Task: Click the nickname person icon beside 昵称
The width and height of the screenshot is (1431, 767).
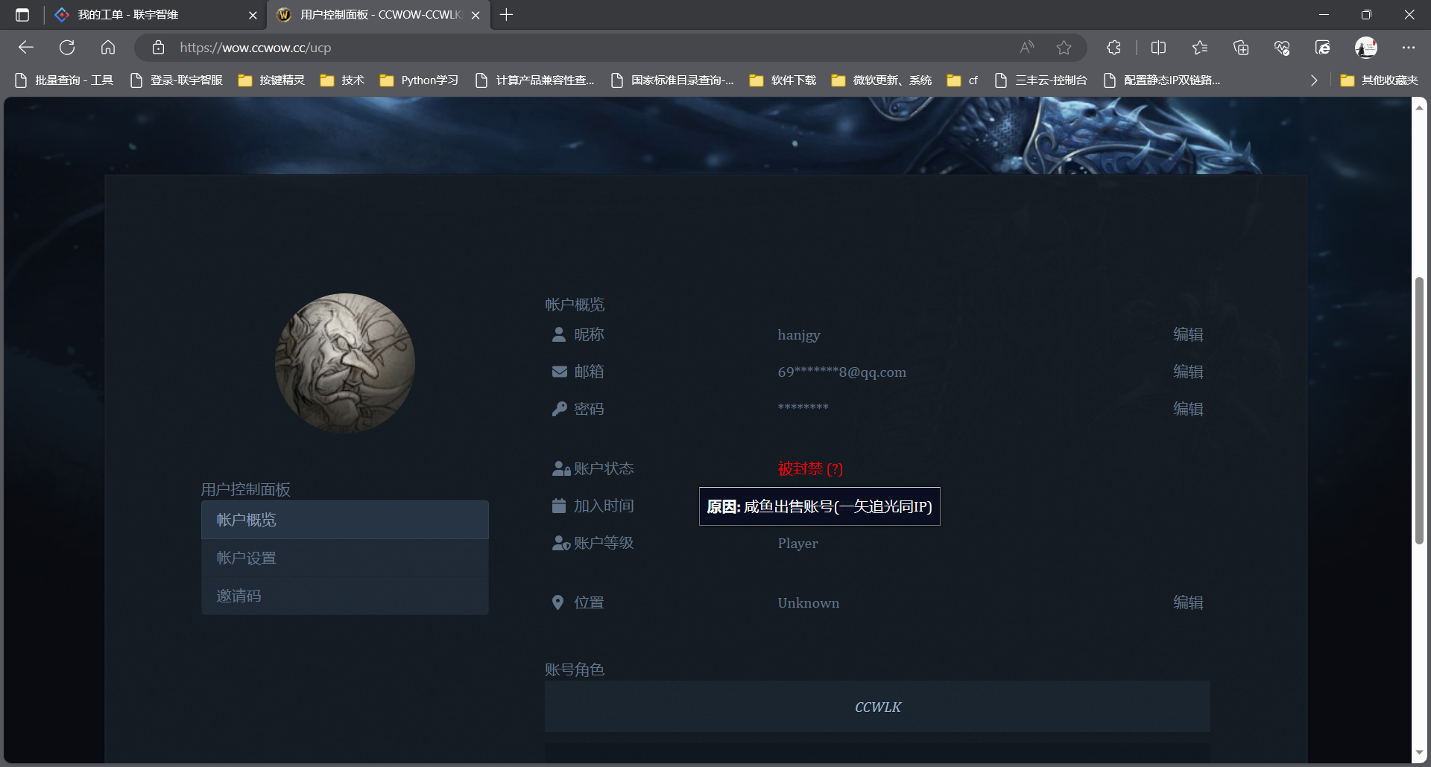Action: [x=559, y=334]
